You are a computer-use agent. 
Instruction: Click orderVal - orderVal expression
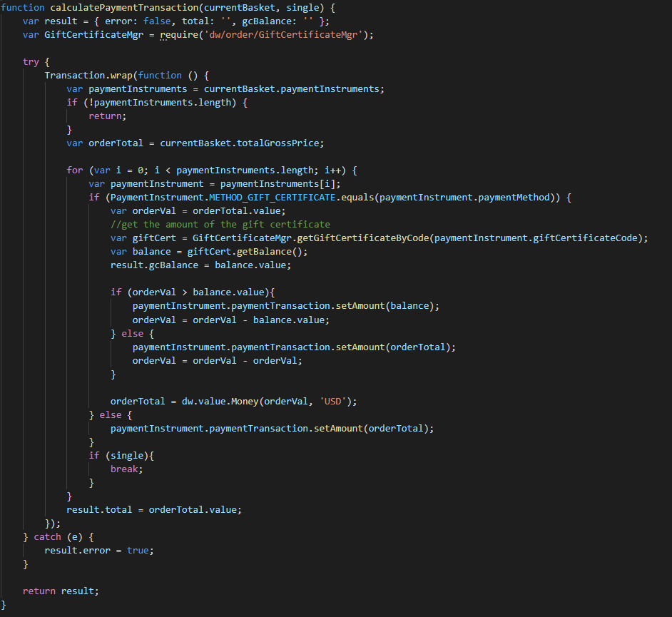coord(245,361)
